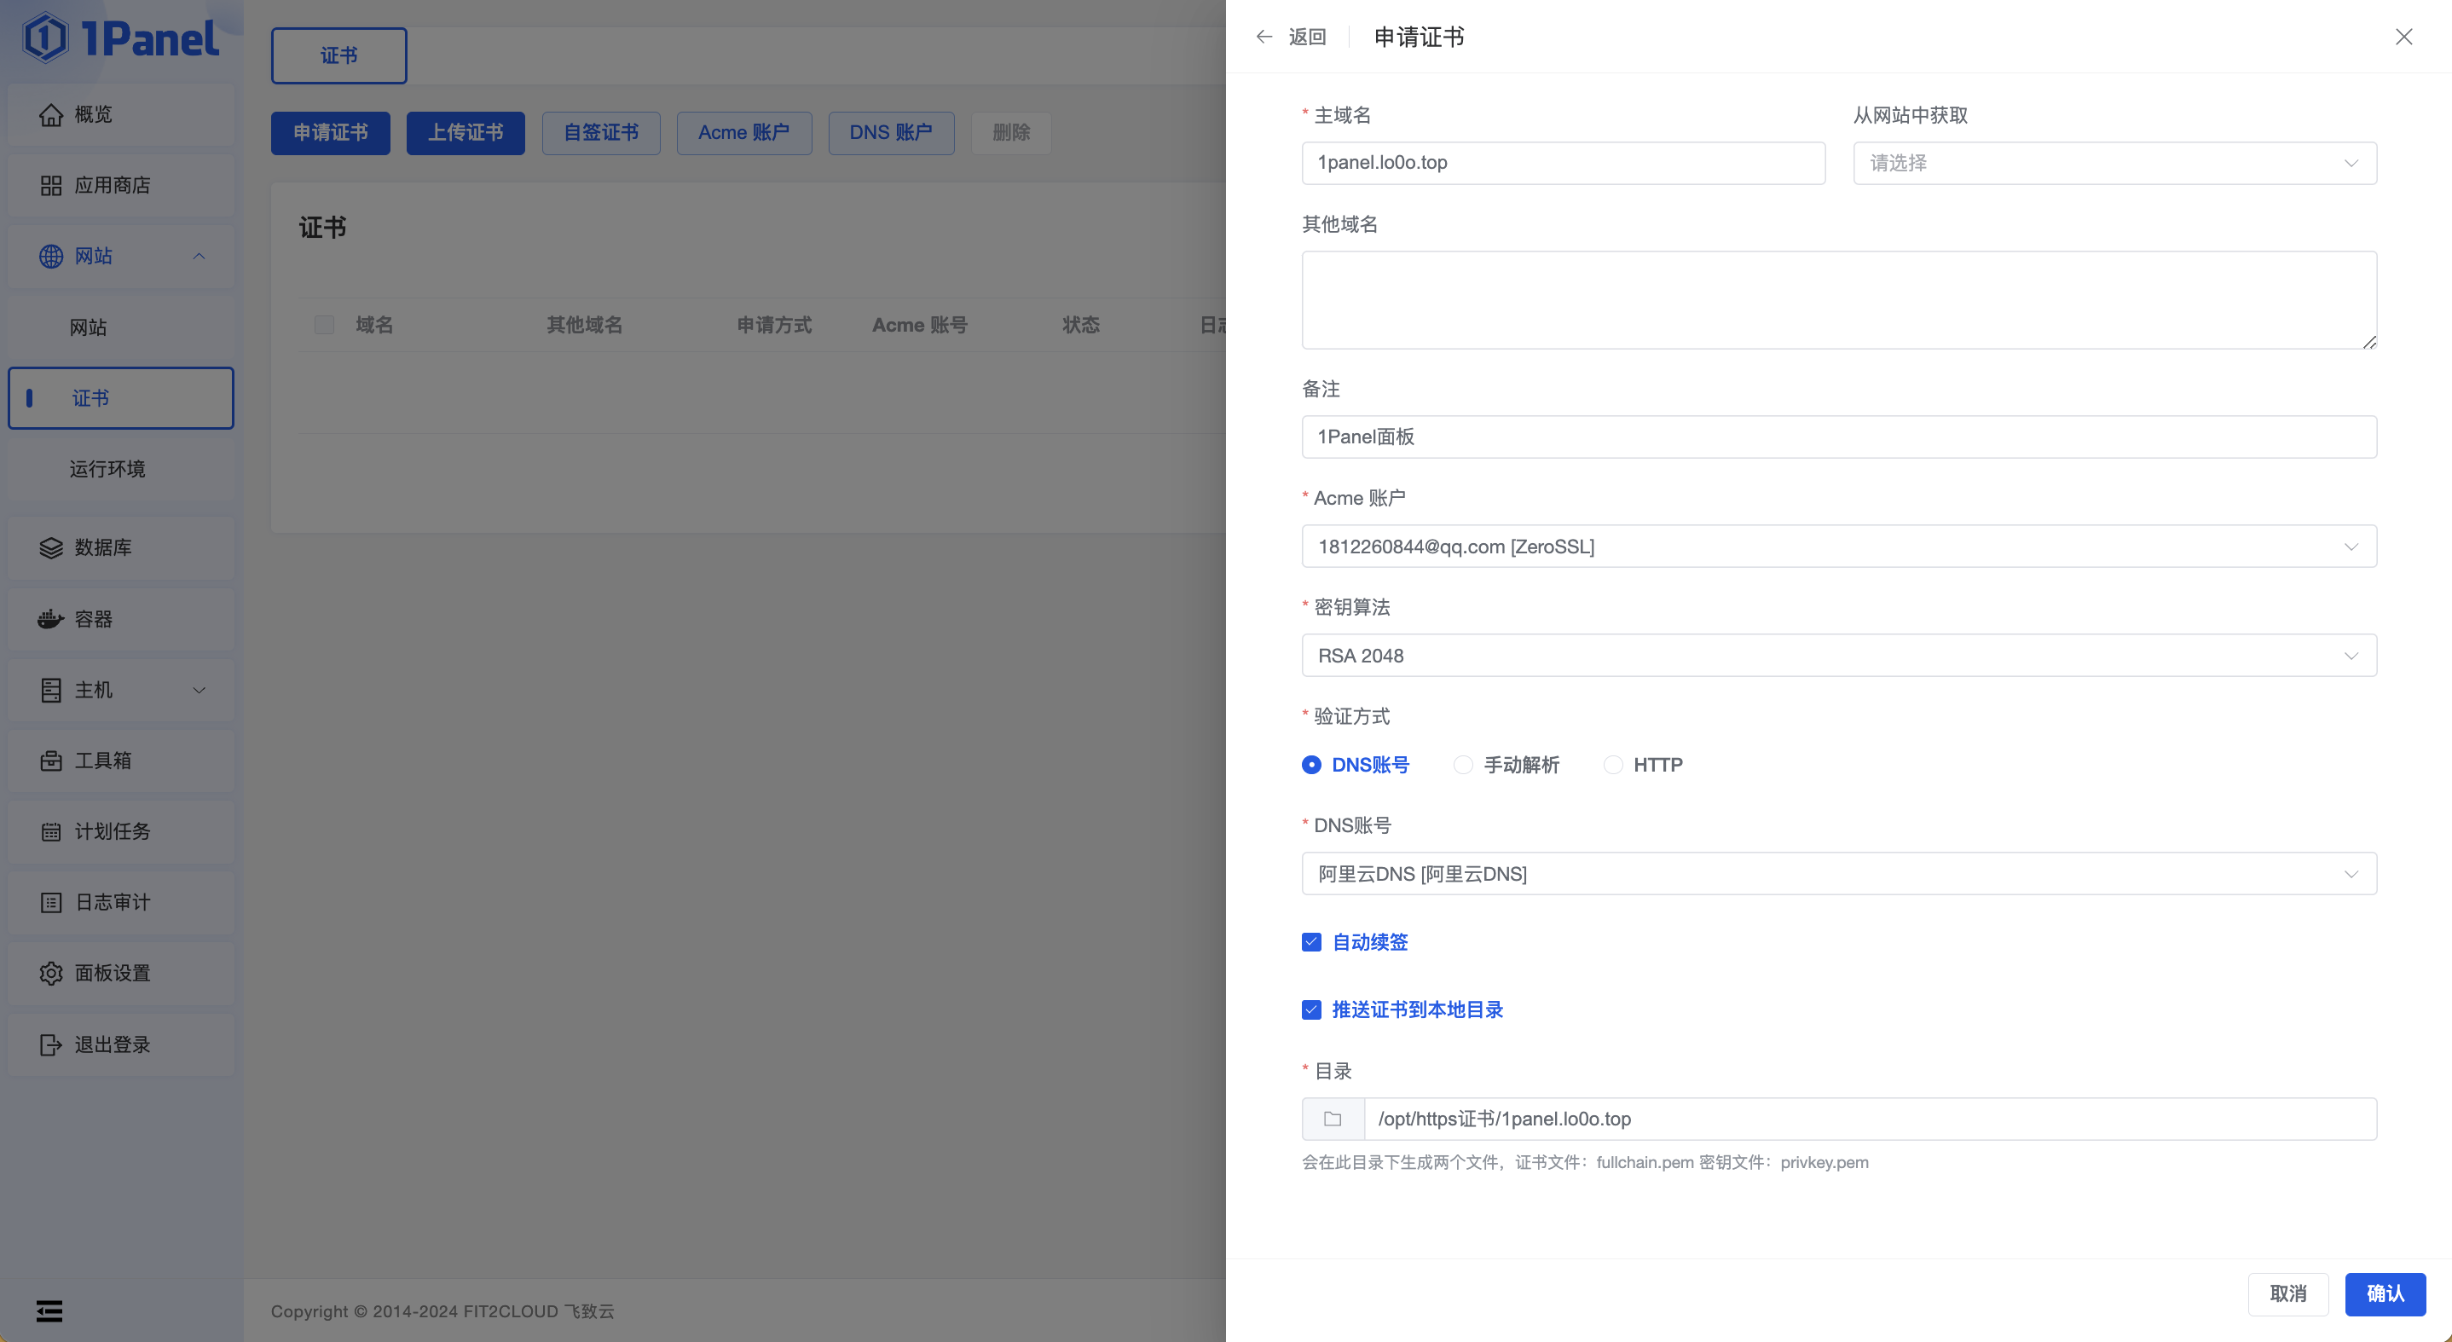Screen dimensions: 2452x1342
Task: Click the 其他域名 textarea resize handle
Action: pos(2369,342)
